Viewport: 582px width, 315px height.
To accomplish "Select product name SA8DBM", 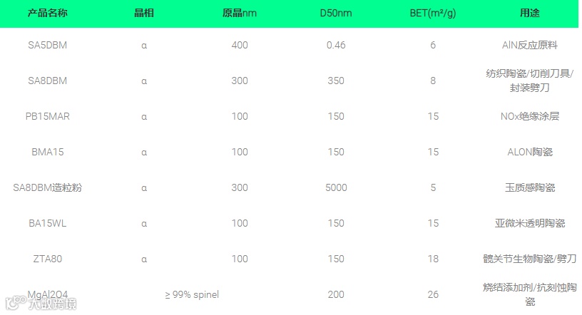I will [x=48, y=81].
